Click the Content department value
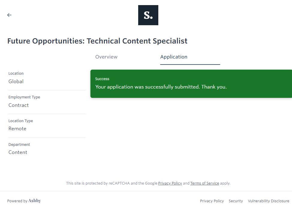Screen dimensions: 292x211 point(18,152)
